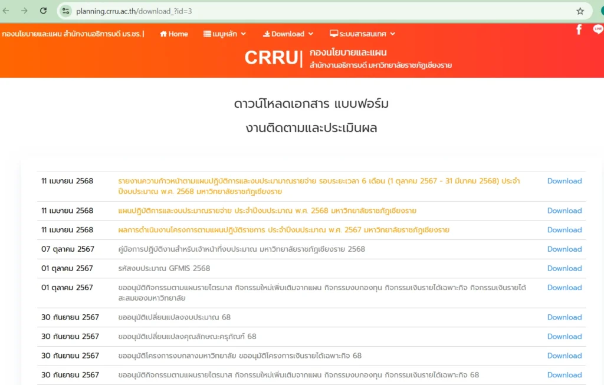Expand the ระบบสารสนเทศ dropdown menu
604x385 pixels.
pyautogui.click(x=362, y=34)
